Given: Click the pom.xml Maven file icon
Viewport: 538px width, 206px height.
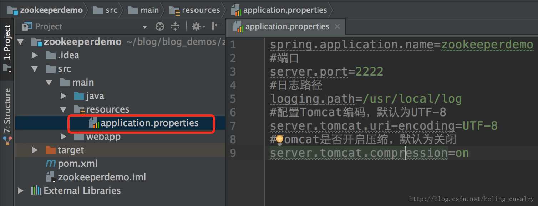Looking at the screenshot, I should [x=51, y=164].
